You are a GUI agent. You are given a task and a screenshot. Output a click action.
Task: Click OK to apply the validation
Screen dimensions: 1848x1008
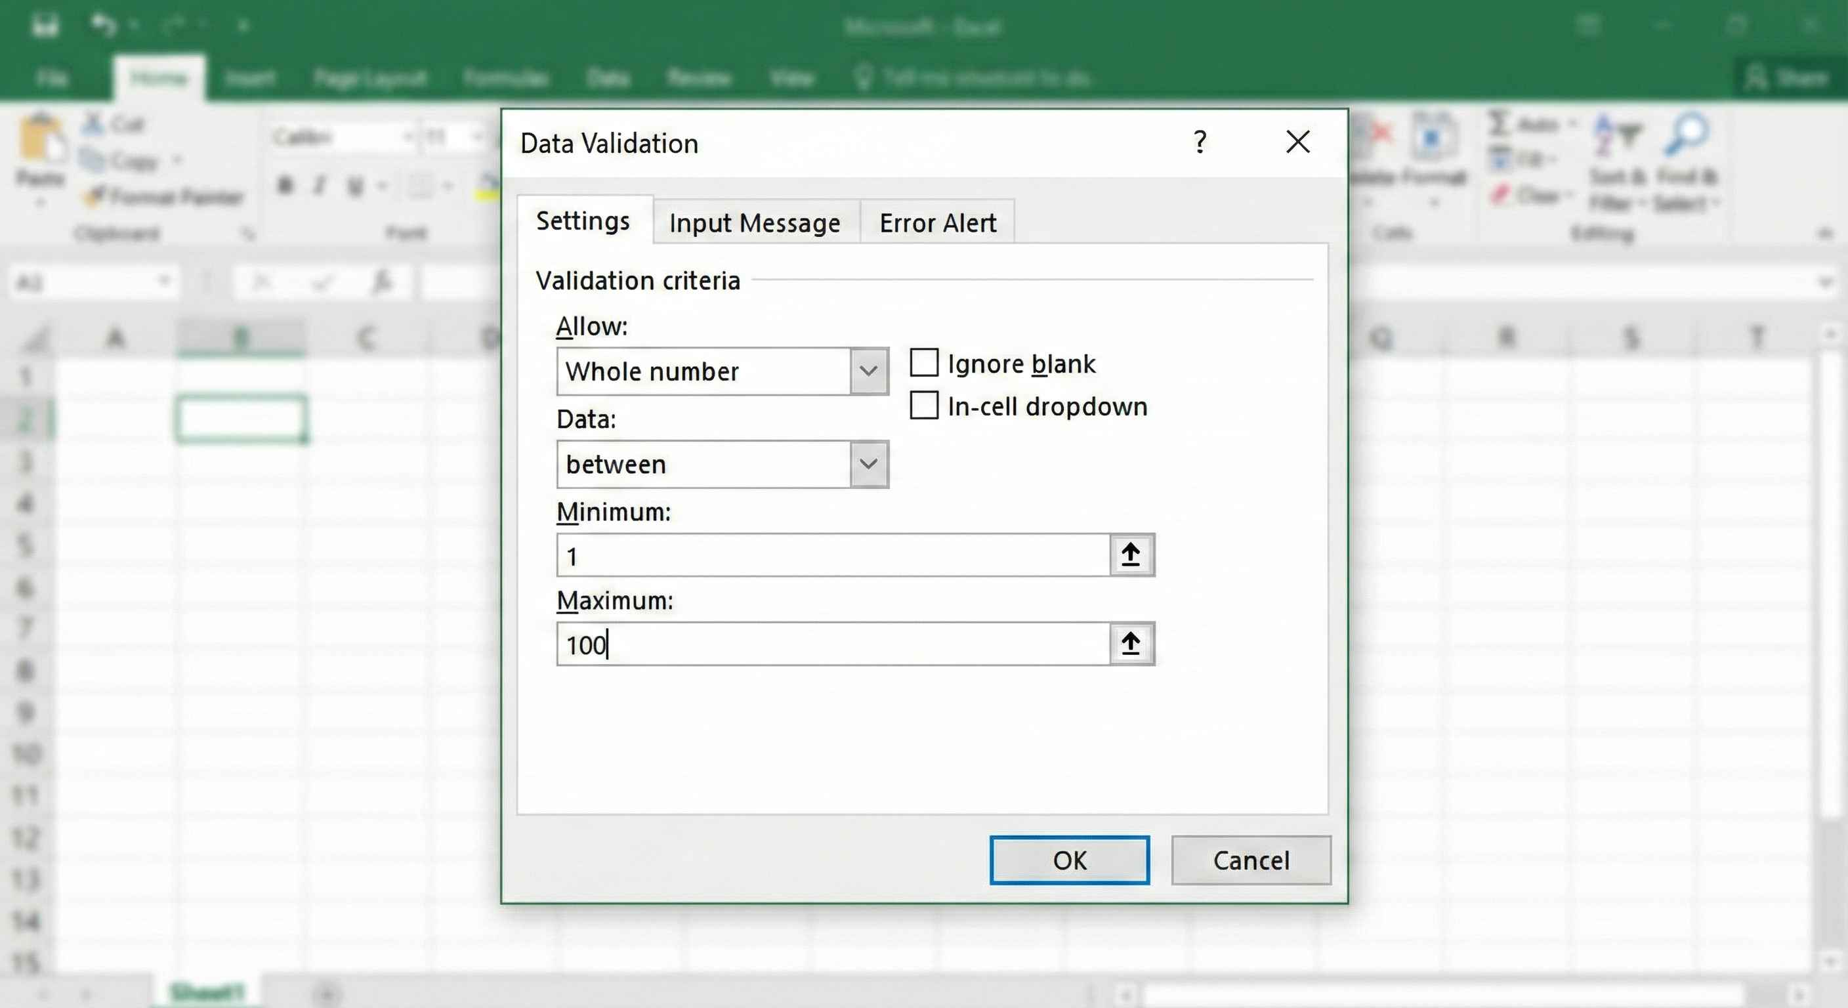point(1068,860)
